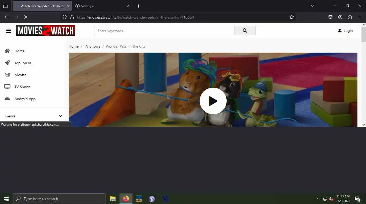Screen dimensions: 366x204
Task: Open the Firefox View icon
Action: coord(5,6)
